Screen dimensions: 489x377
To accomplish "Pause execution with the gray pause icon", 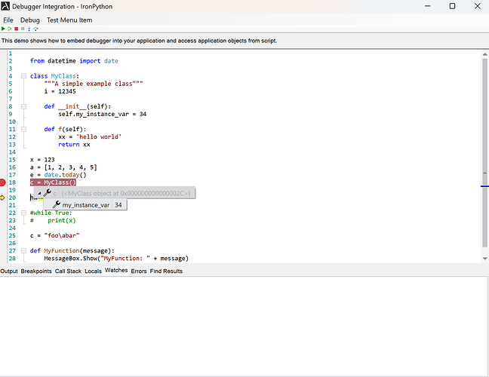I will point(23,29).
